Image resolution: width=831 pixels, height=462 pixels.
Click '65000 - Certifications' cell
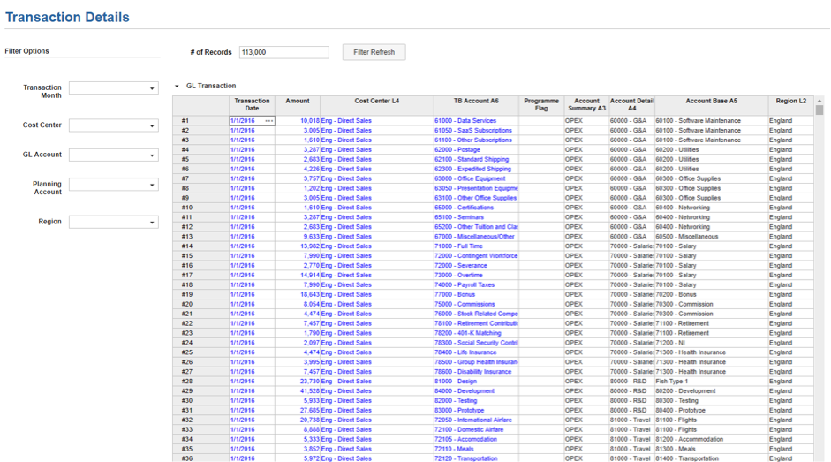tap(476, 208)
